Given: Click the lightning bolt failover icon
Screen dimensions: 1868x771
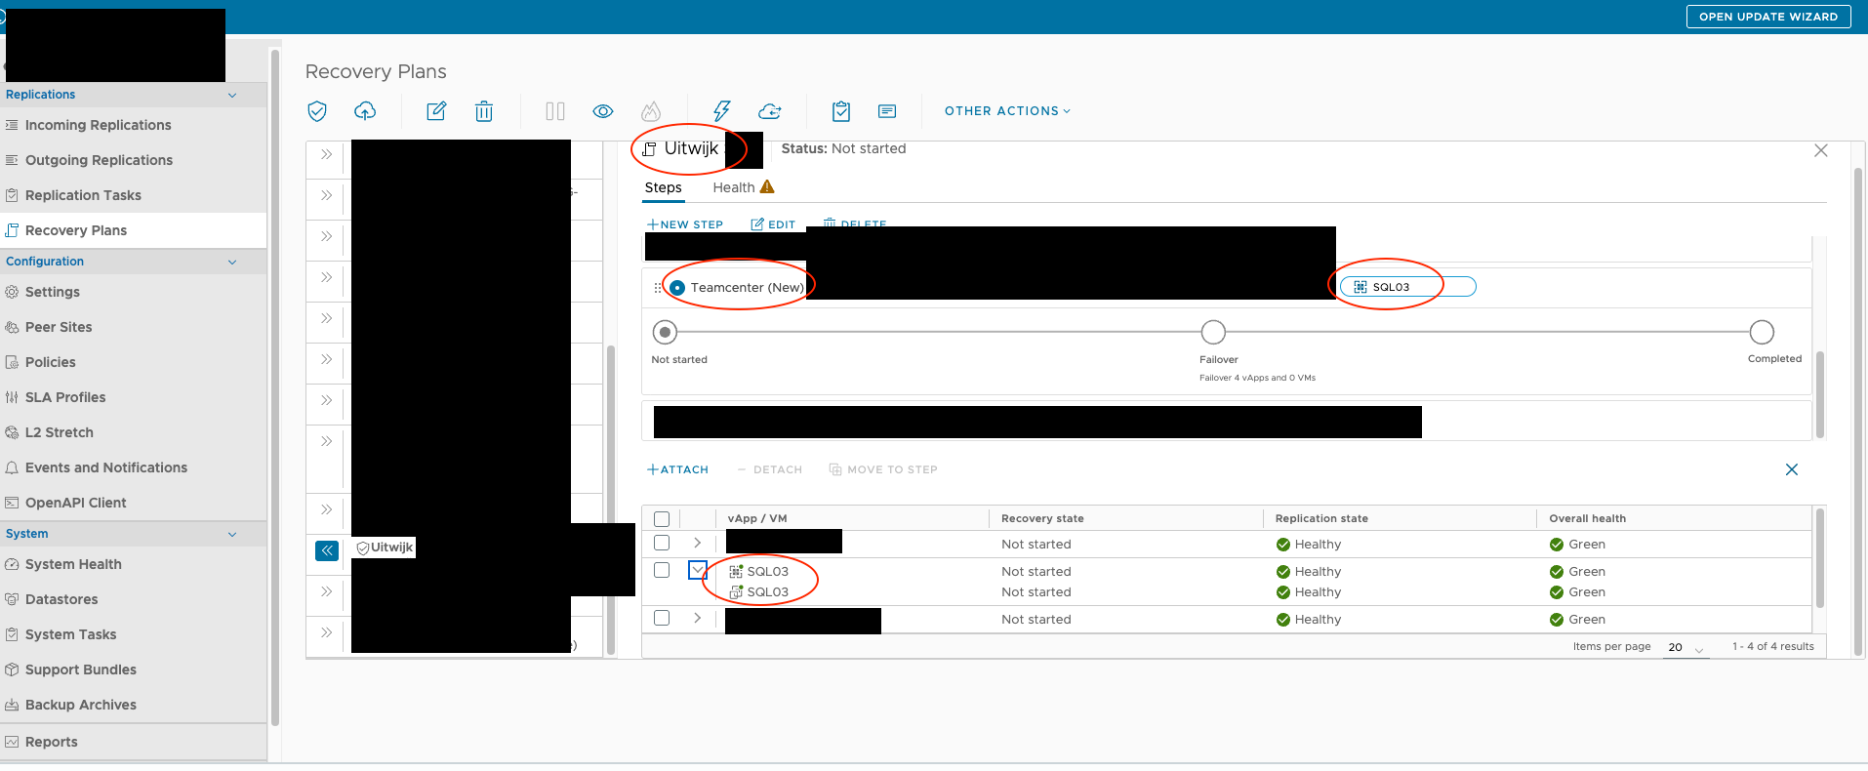Looking at the screenshot, I should click(721, 111).
